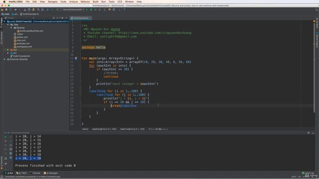319x179 pixels.
Task: Open the Terminal tool window button
Action: pyautogui.click(x=35, y=173)
